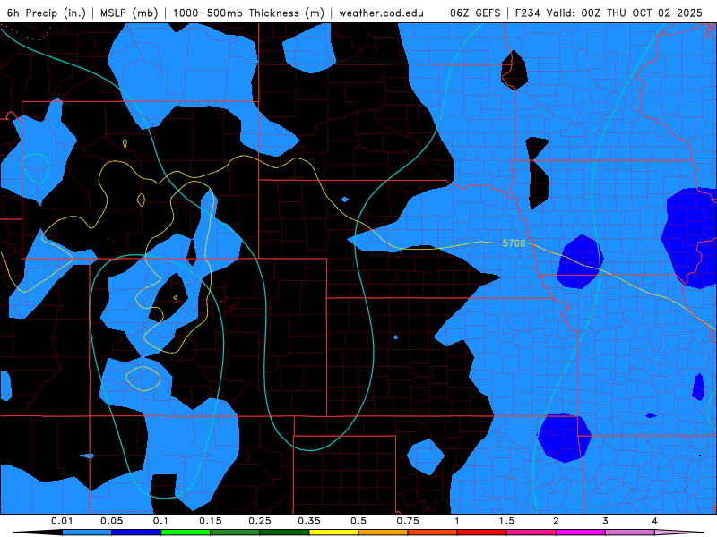Click the 0.75 colorbar value label
Image resolution: width=717 pixels, height=537 pixels.
[x=408, y=521]
